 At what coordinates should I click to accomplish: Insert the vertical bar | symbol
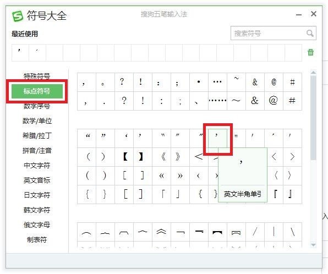[x=274, y=232]
